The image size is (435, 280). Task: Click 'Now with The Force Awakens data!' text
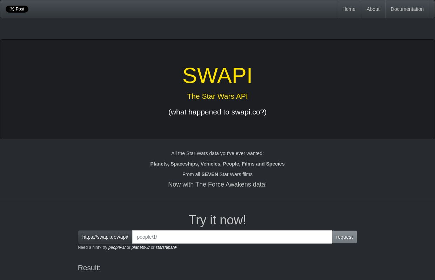[x=217, y=184]
